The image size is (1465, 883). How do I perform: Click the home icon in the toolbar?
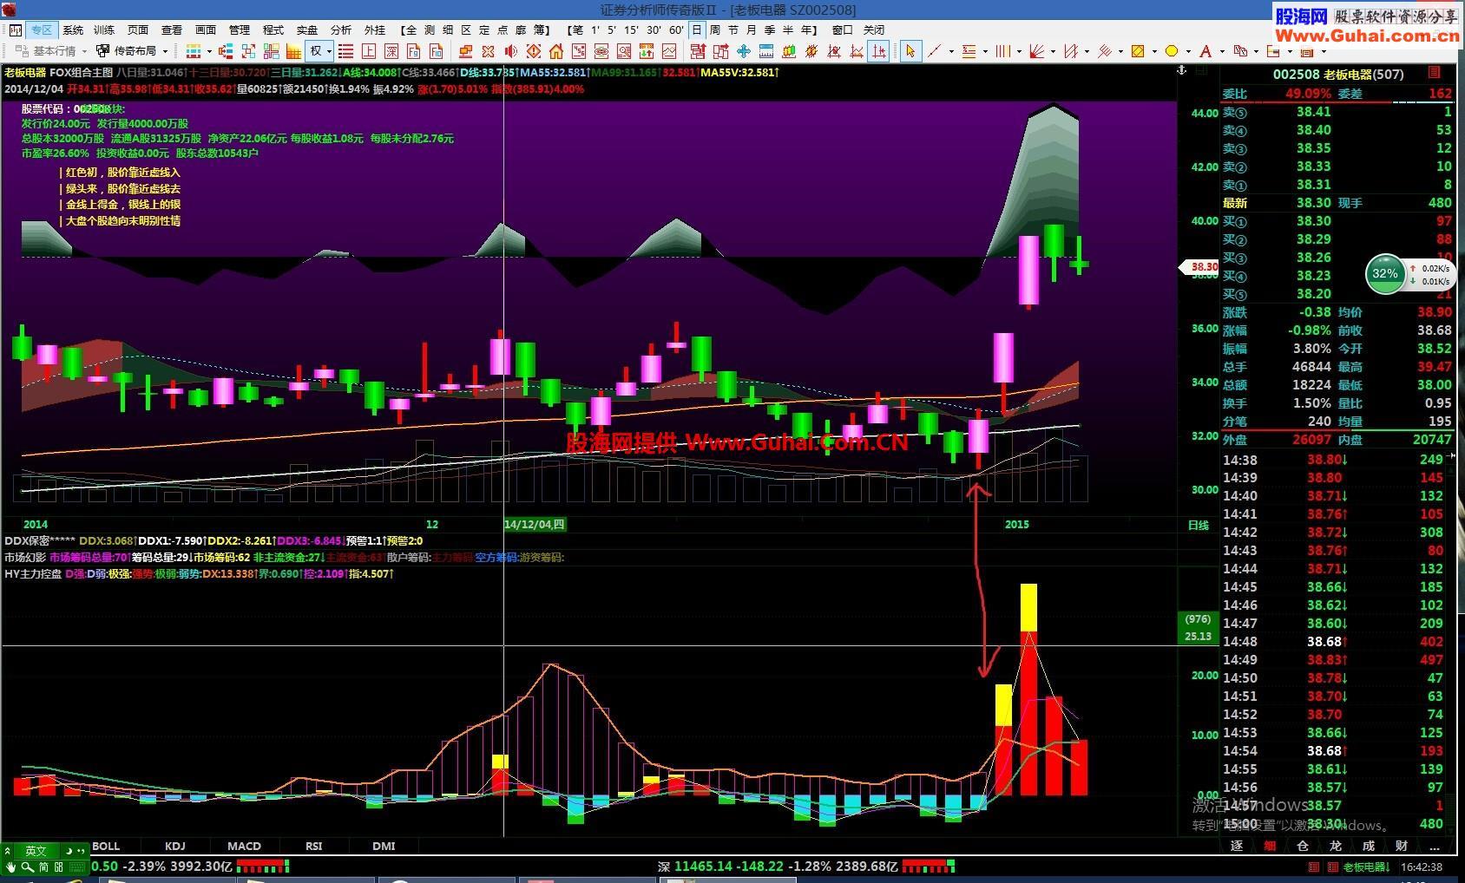[x=556, y=51]
